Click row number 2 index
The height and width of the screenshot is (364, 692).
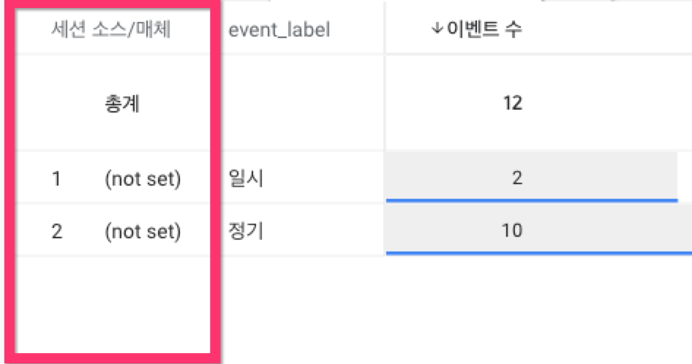[x=56, y=232]
